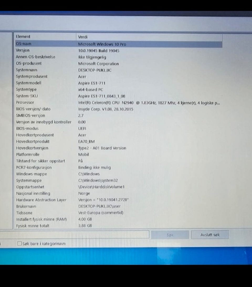Select the System-SKU row
252x287 pixels.
(x=119, y=96)
